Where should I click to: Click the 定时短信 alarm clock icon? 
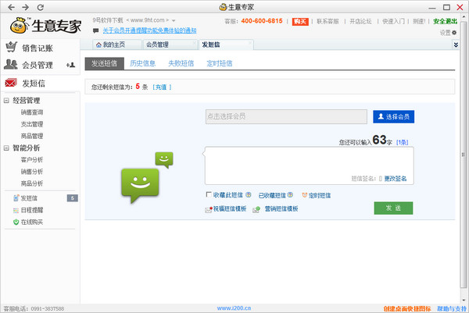[305, 195]
